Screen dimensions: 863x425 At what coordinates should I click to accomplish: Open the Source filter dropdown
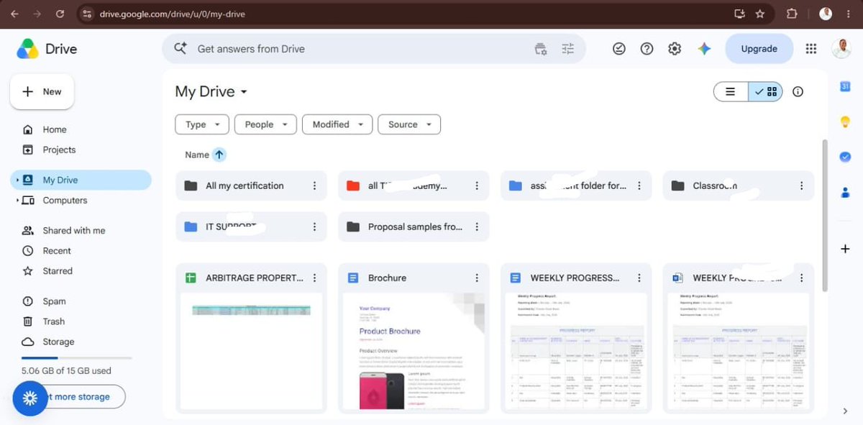[409, 124]
